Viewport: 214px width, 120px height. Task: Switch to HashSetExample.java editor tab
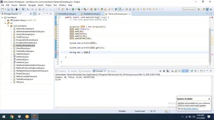[67, 14]
